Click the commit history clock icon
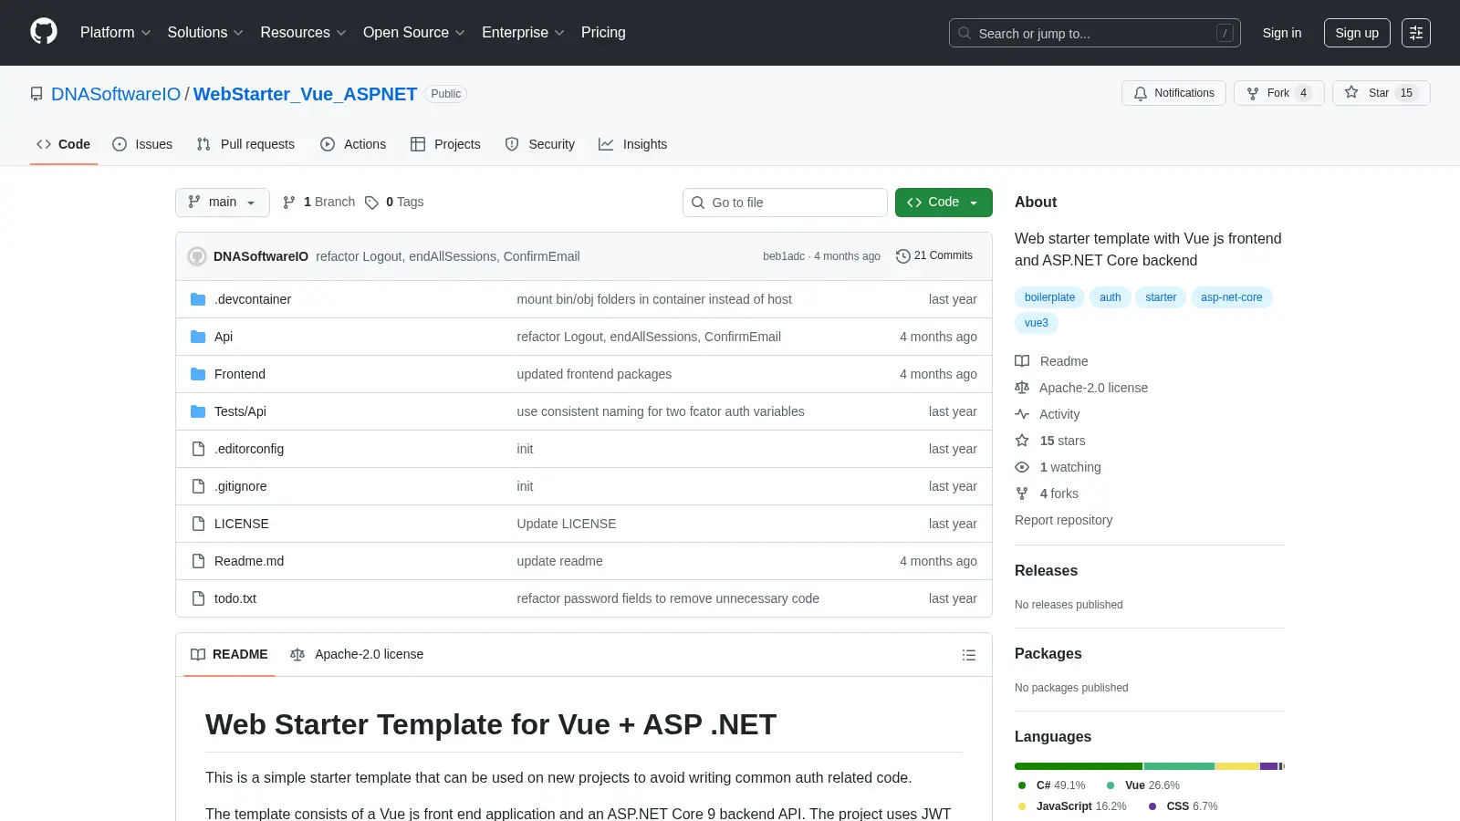The width and height of the screenshot is (1460, 821). coord(903,256)
